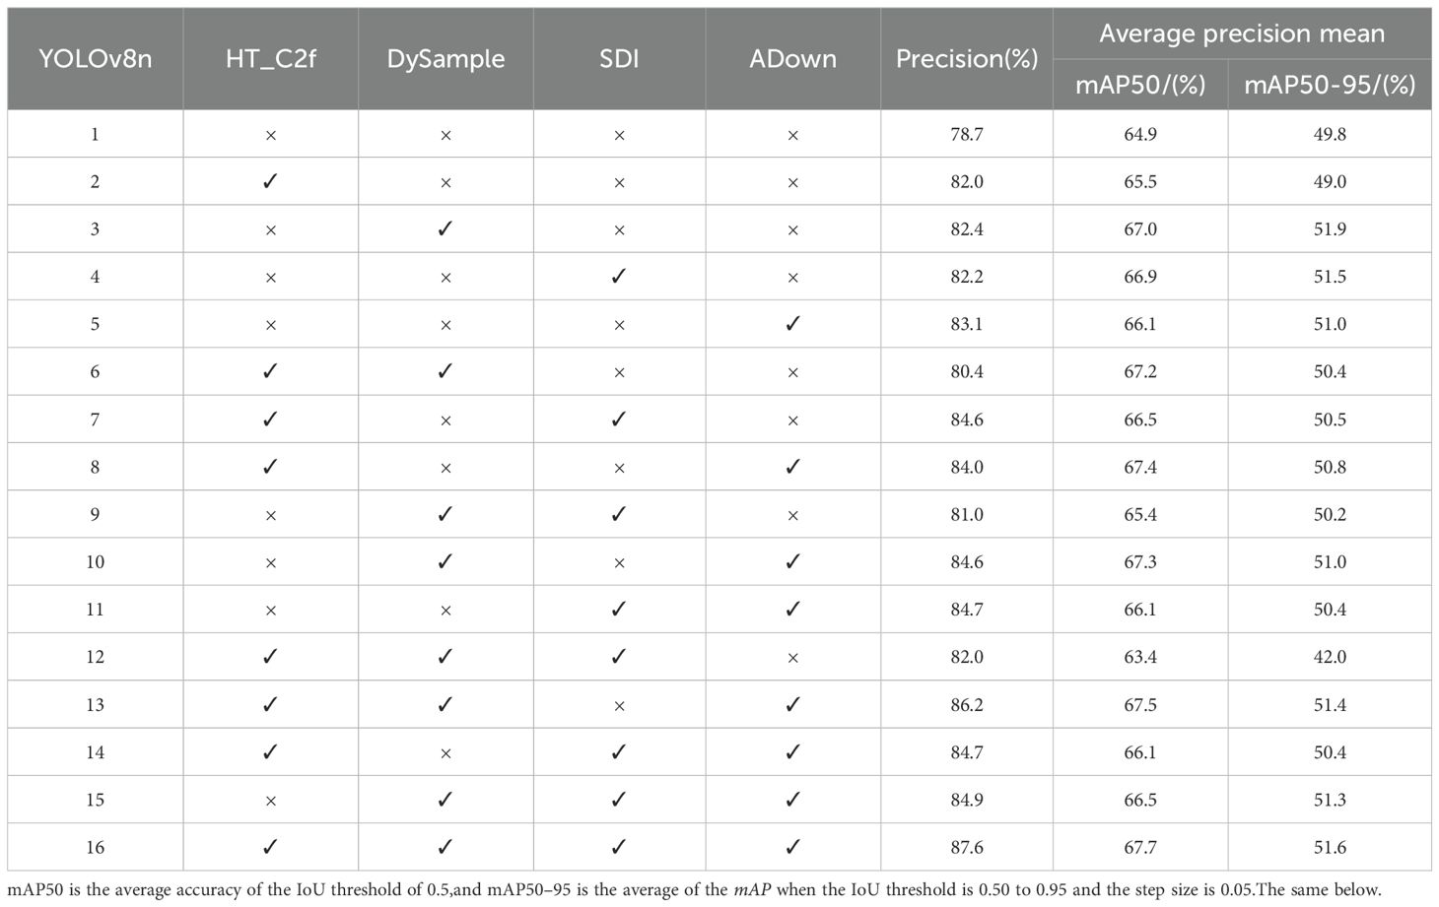Click the Precision(%) column header

(966, 58)
